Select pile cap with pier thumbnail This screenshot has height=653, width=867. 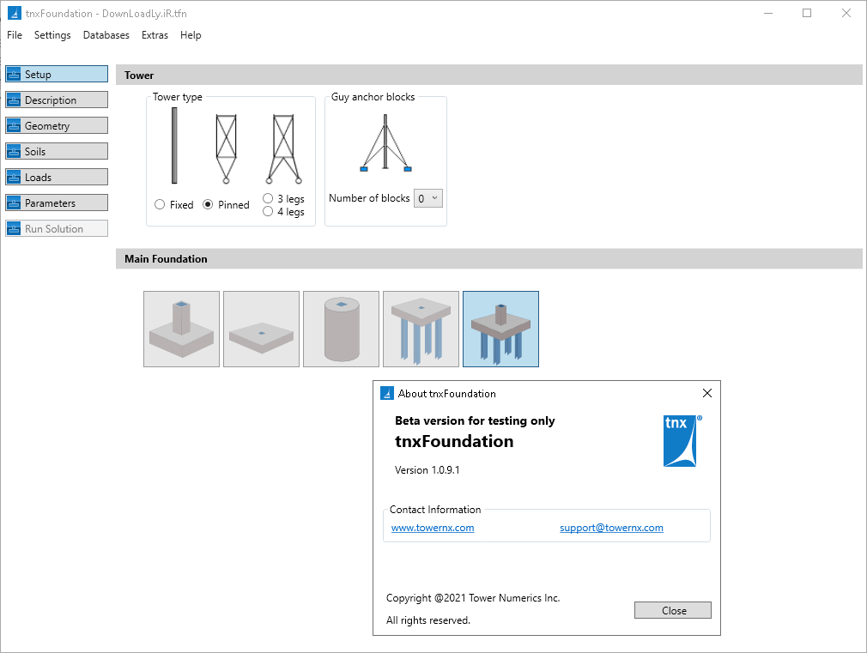(501, 329)
